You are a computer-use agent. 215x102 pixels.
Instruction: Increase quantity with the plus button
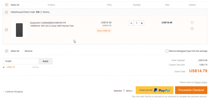pyautogui.click(x=142, y=23)
